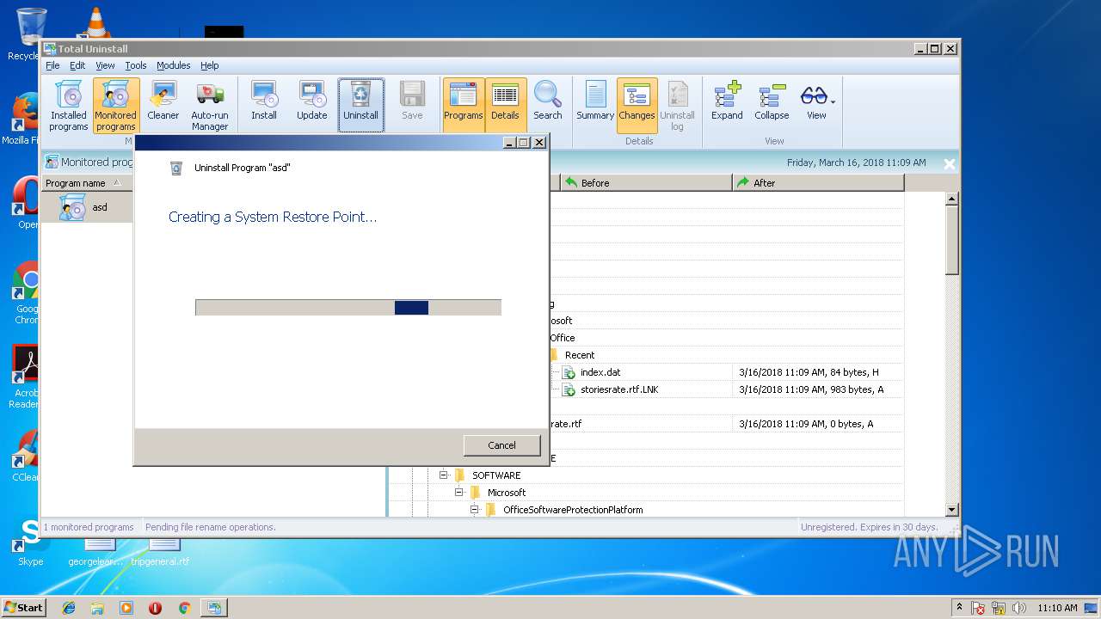
Task: Click '1 monitored programs' status text
Action: point(89,527)
